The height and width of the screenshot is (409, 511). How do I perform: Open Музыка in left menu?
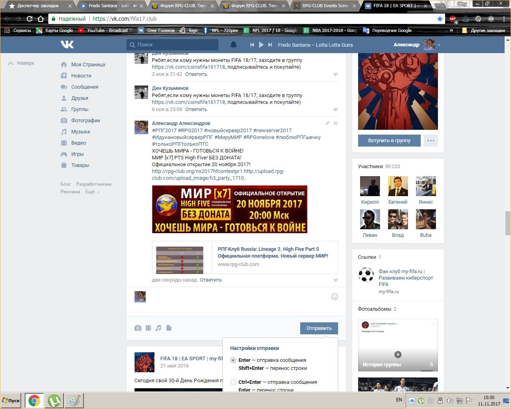(x=80, y=131)
